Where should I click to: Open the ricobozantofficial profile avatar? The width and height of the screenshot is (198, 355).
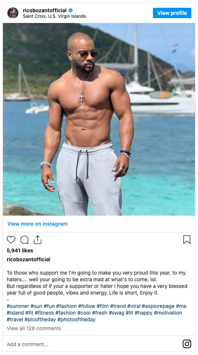point(13,13)
